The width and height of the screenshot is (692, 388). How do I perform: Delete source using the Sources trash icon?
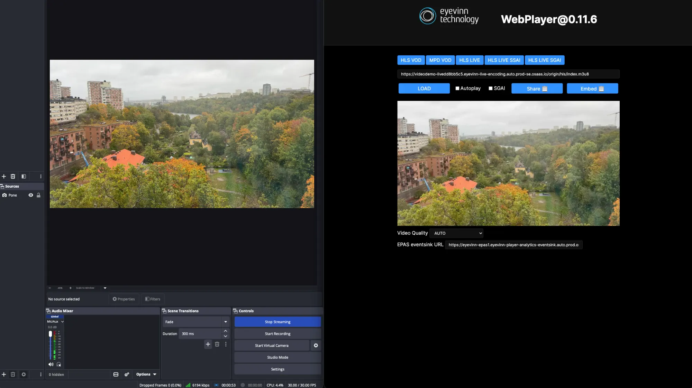13,374
